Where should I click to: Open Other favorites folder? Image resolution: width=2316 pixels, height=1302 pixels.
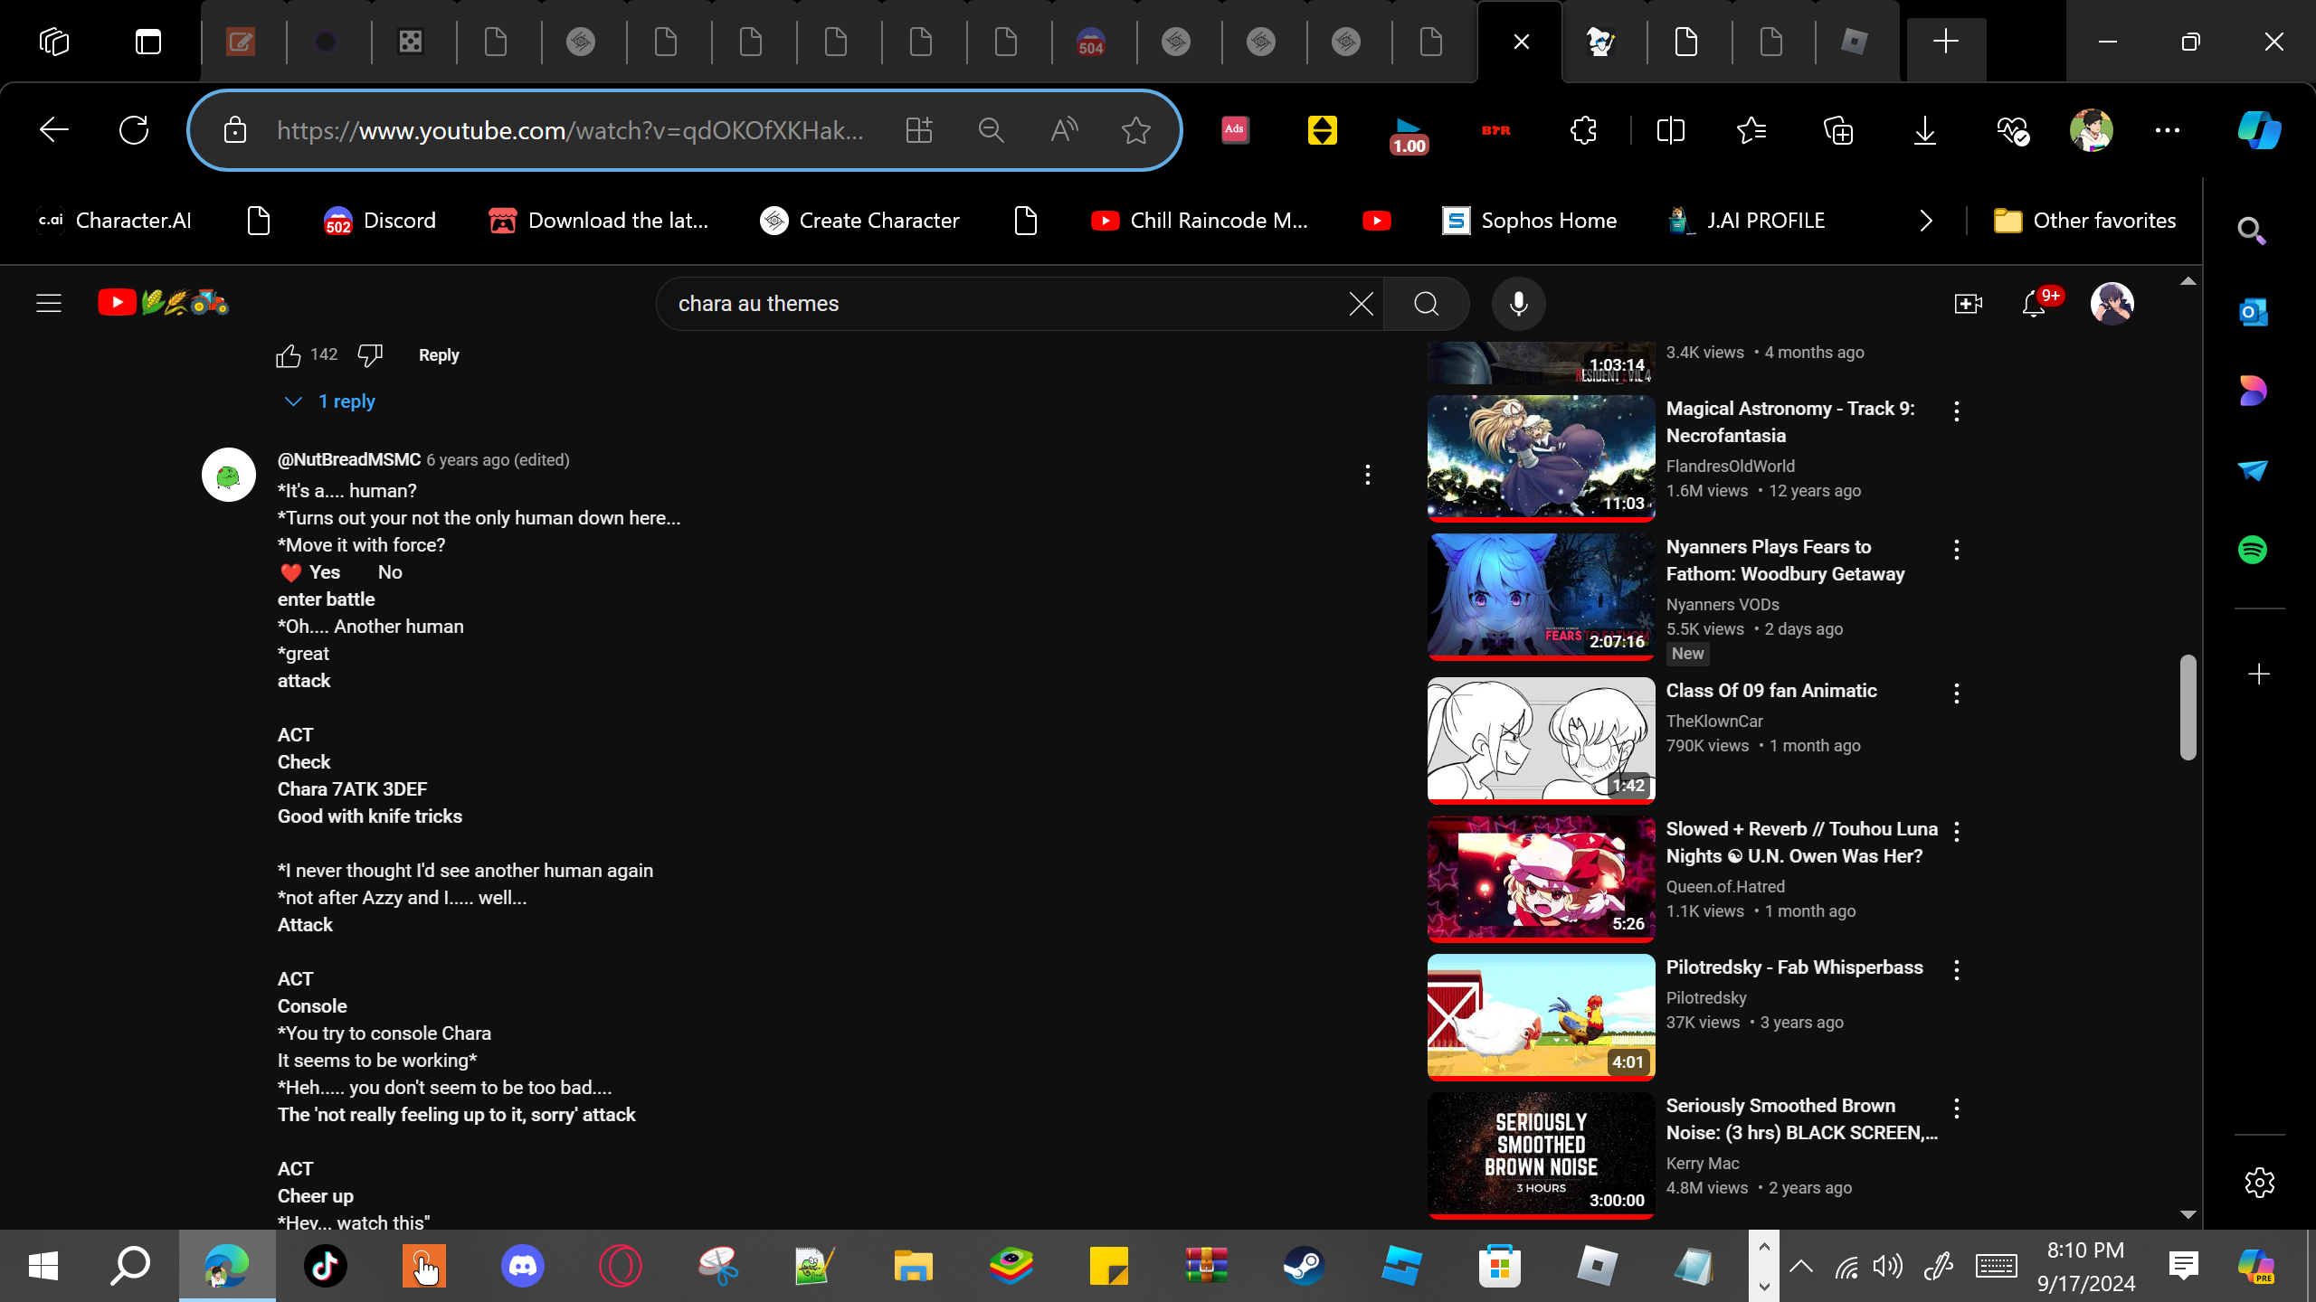(2084, 221)
